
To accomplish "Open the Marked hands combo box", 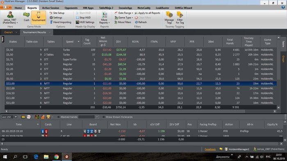I will [x=89, y=117].
